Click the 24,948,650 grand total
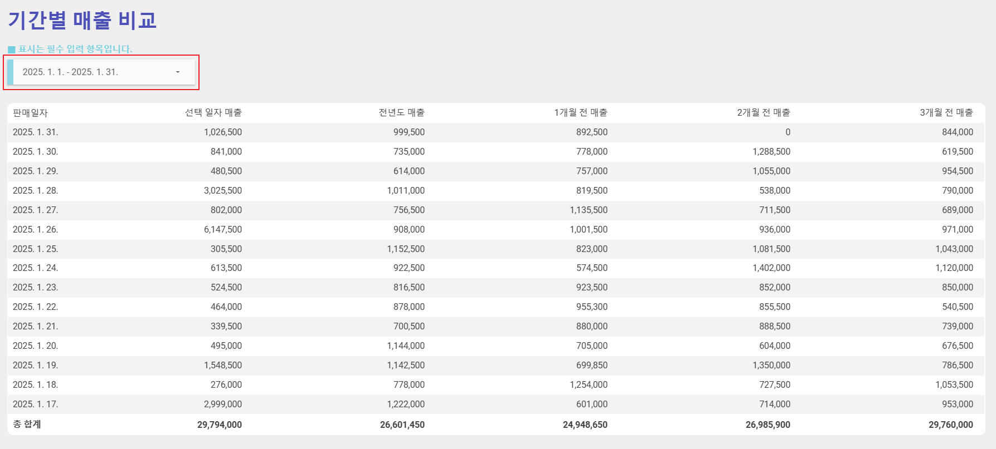The width and height of the screenshot is (996, 449). (585, 425)
